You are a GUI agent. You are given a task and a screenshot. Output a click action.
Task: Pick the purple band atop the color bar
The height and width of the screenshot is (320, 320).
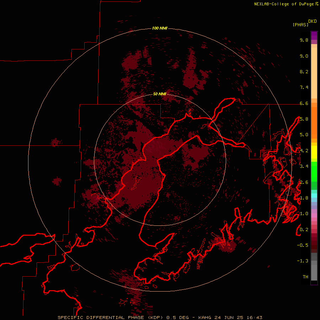click(x=314, y=36)
